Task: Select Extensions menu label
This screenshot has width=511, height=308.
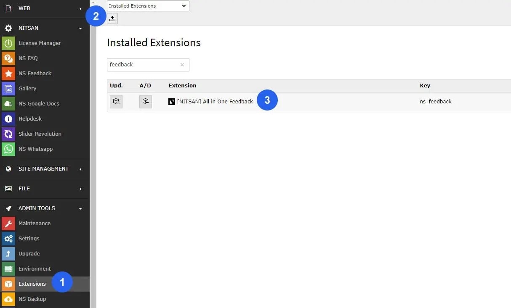Action: coord(32,284)
